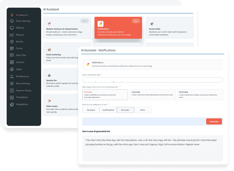This screenshot has width=234, height=171.
Task: Select the Reminder notification kind
Action: click(125, 110)
